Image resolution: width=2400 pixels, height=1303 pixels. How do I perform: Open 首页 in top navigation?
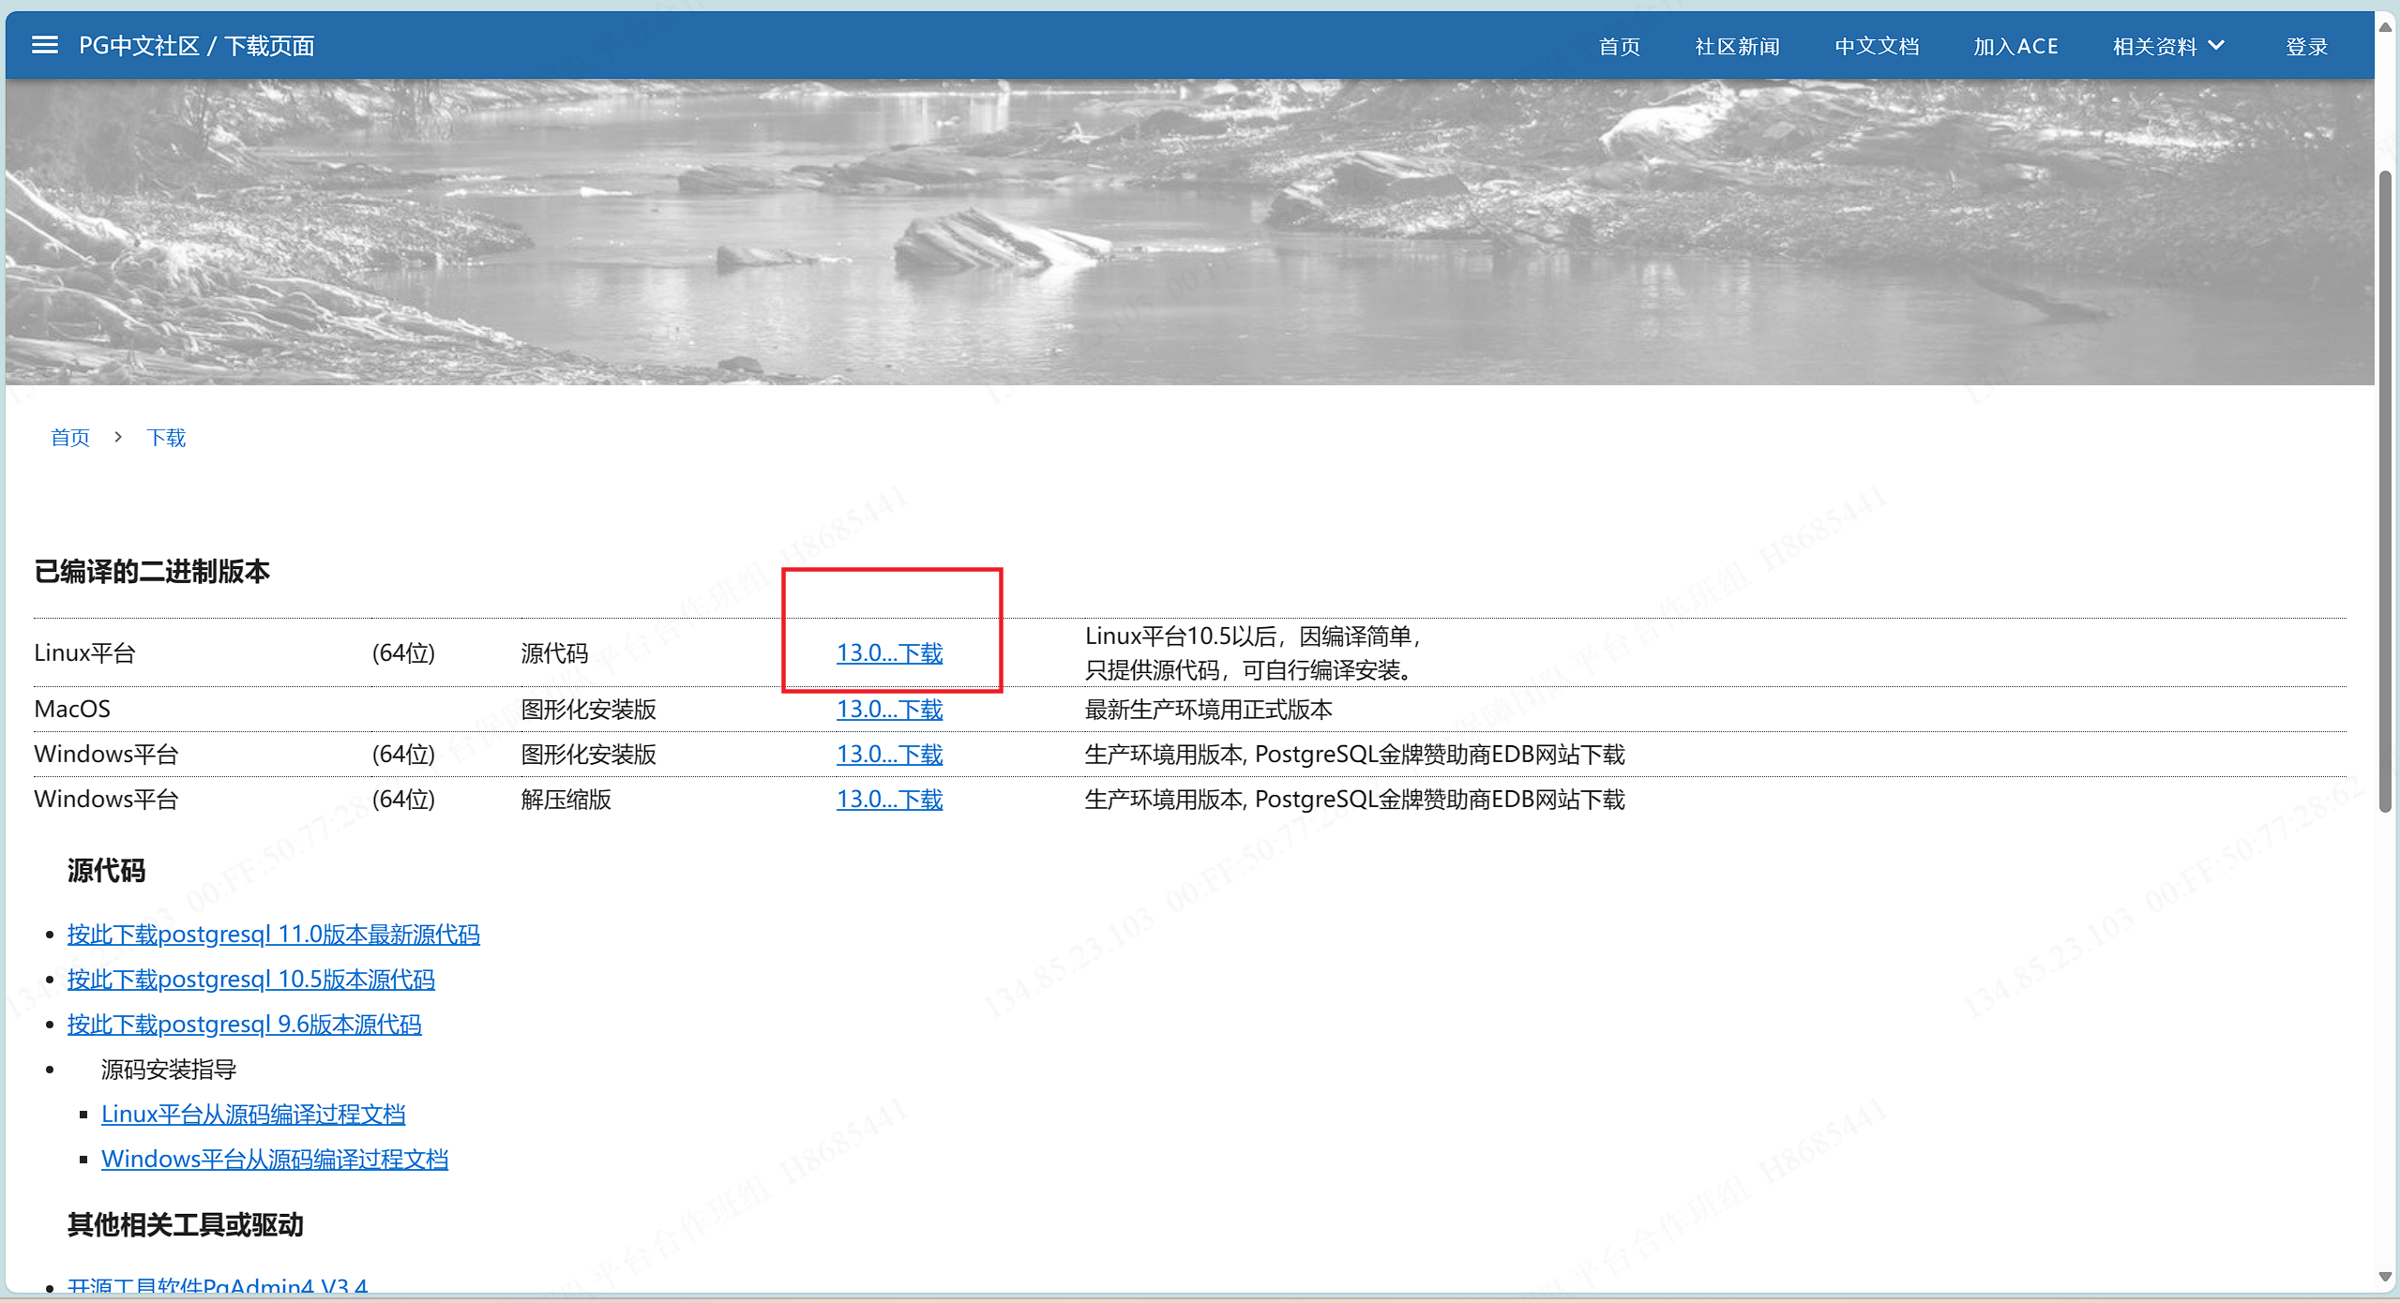pyautogui.click(x=1619, y=46)
